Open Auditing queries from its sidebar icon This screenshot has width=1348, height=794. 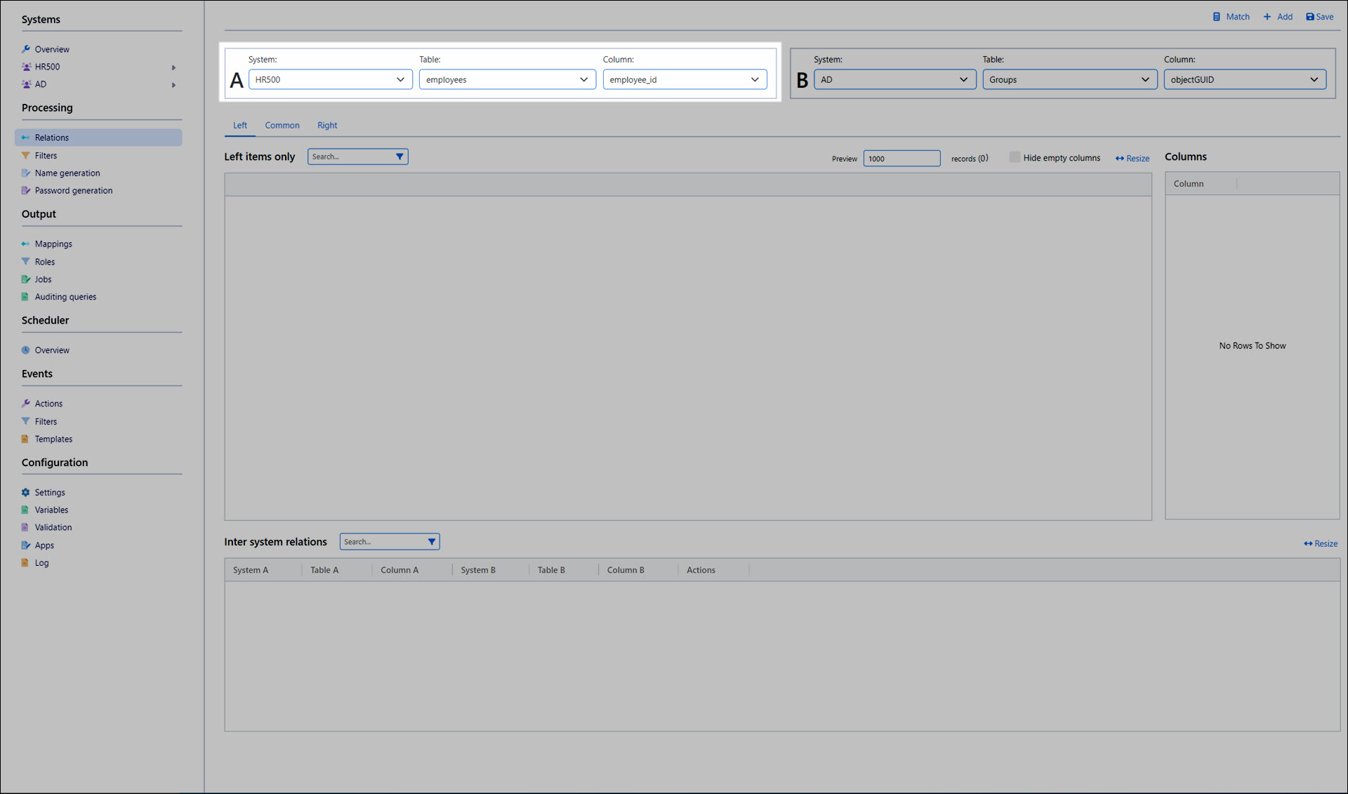pos(26,297)
